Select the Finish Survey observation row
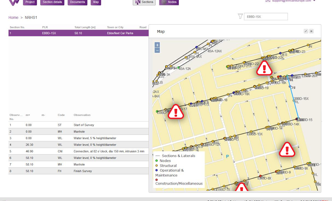 [x=78, y=171]
